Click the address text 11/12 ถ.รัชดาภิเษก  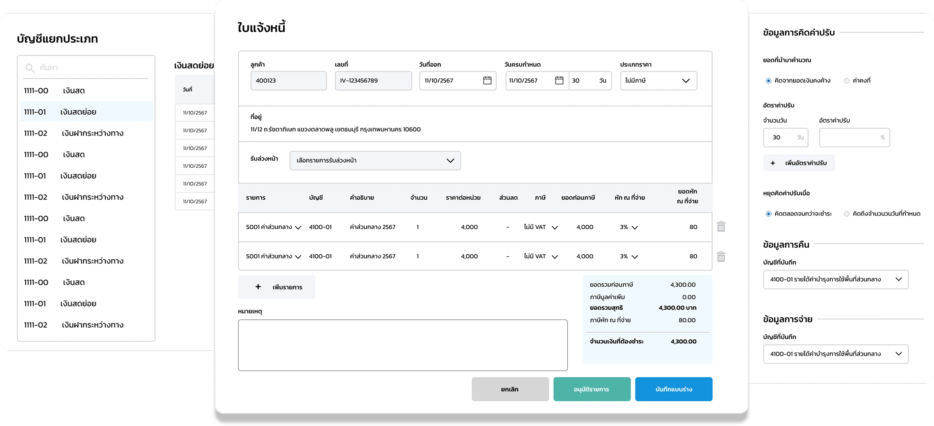(x=335, y=129)
